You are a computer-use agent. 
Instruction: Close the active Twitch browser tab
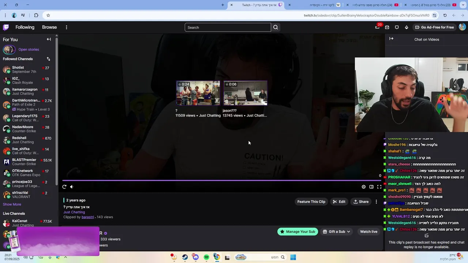pos(231,5)
